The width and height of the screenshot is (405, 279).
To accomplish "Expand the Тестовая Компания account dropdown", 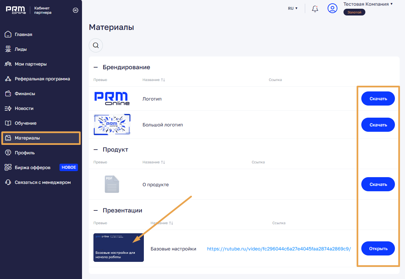I will click(x=391, y=4).
